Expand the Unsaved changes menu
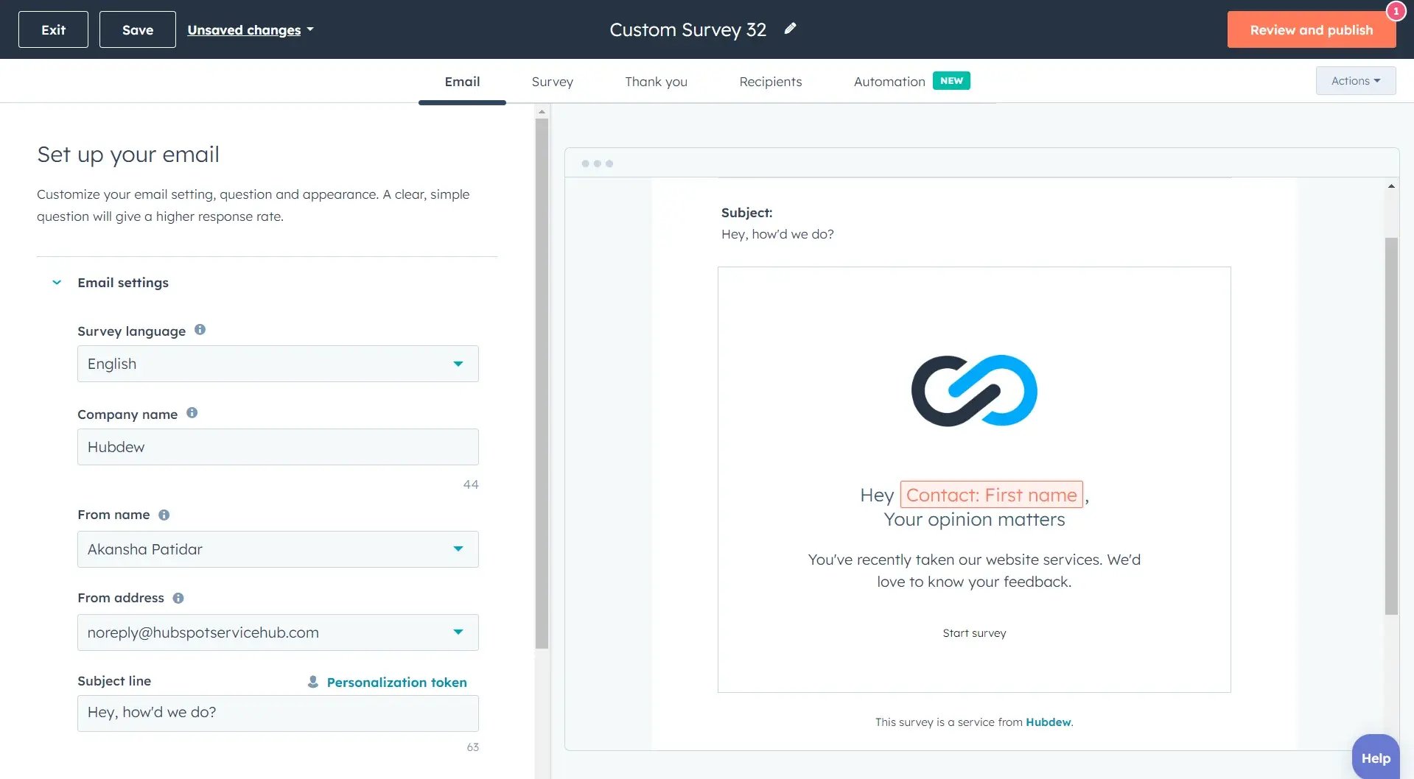1414x779 pixels. (x=251, y=30)
